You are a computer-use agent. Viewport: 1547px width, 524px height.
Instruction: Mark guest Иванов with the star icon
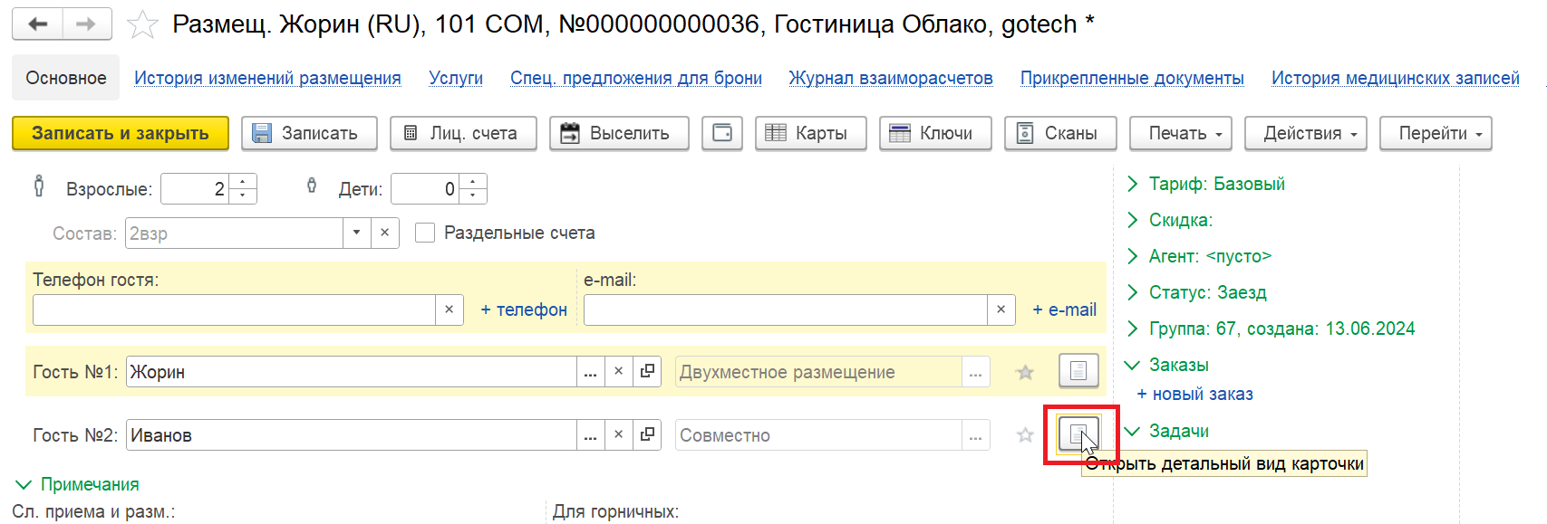click(x=1025, y=435)
